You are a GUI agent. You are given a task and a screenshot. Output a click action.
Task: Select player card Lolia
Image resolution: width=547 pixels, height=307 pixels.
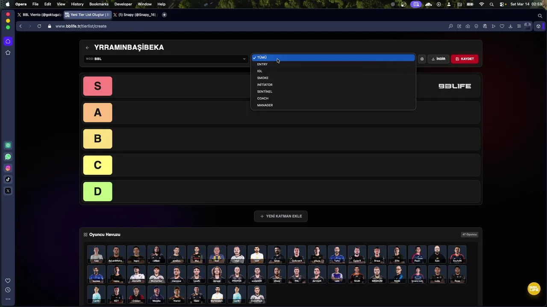437,274
